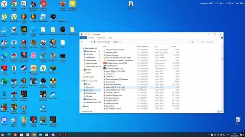Open the address bar history dropdown

(189, 42)
